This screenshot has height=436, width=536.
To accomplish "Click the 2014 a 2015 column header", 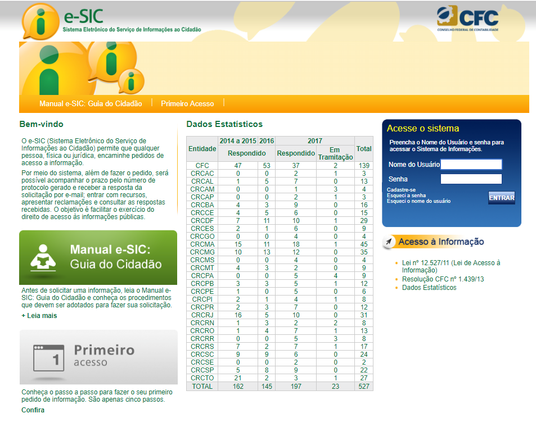I will pos(238,140).
